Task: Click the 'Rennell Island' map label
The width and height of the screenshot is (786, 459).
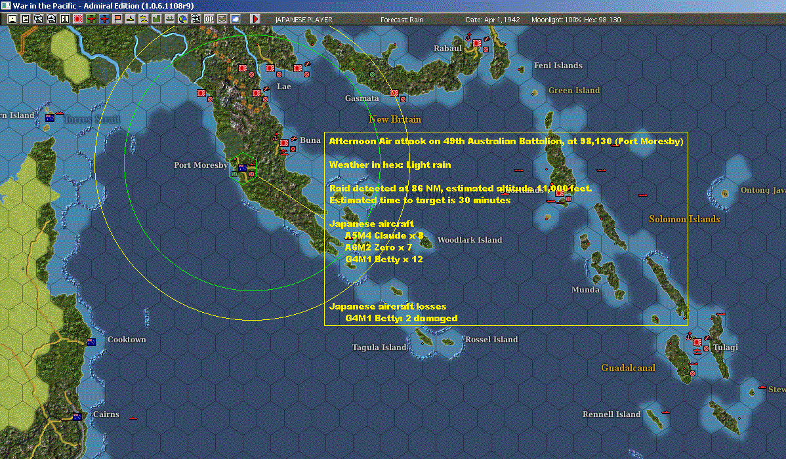Action: 611,414
